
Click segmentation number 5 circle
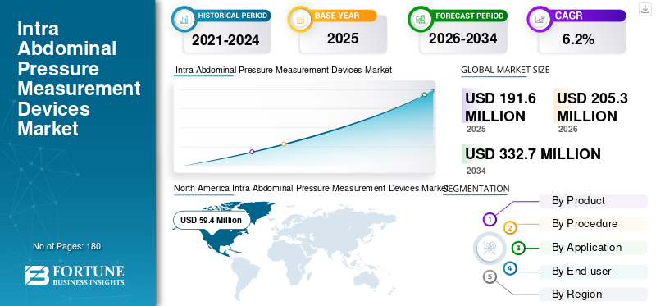pos(490,276)
